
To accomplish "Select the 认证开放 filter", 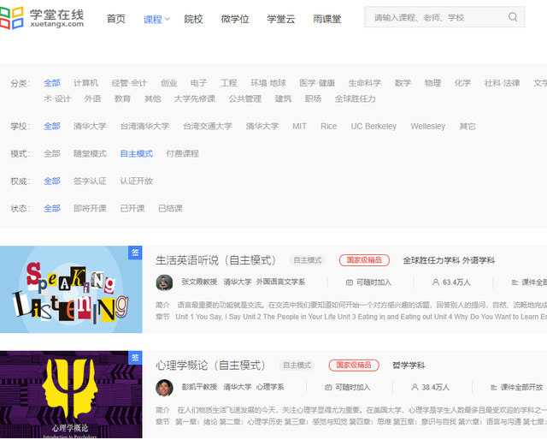I will (137, 181).
